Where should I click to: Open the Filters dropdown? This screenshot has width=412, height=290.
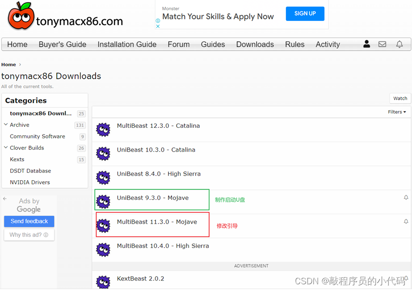click(x=397, y=112)
